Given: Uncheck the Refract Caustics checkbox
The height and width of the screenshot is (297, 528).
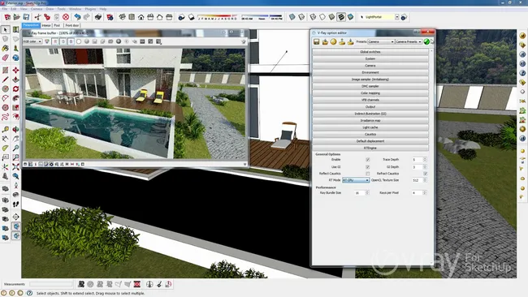Looking at the screenshot, I should 426,174.
